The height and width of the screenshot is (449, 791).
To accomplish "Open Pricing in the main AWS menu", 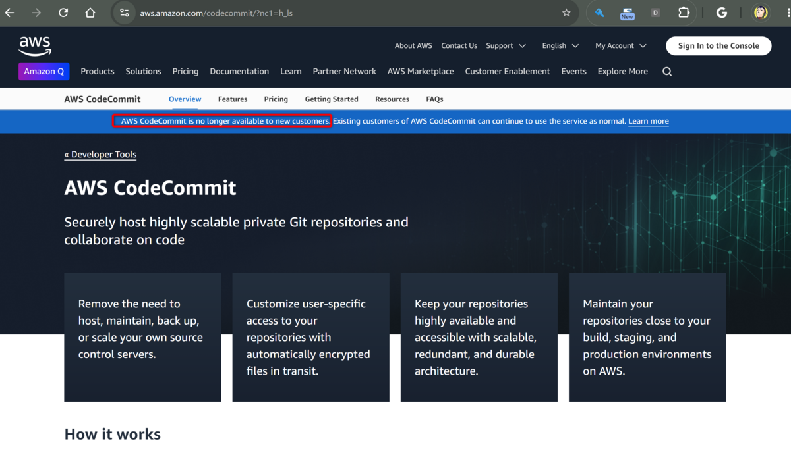I will pyautogui.click(x=185, y=72).
